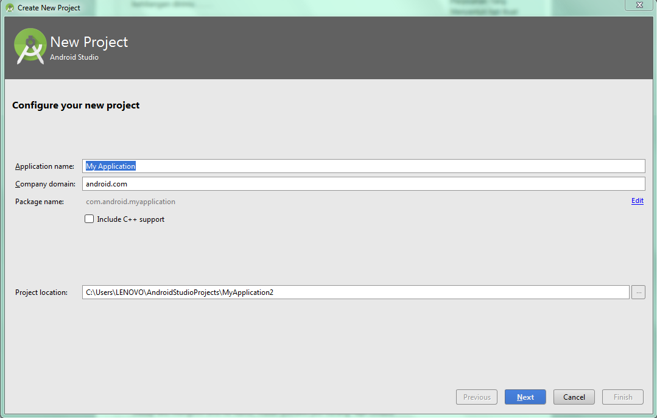This screenshot has height=418, width=657.
Task: Click the Edit link for package name
Action: 637,200
